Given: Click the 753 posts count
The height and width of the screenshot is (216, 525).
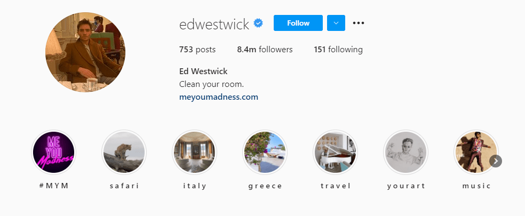Looking at the screenshot, I should coord(197,50).
